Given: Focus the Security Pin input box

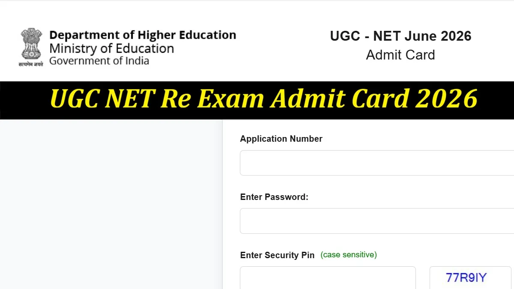Looking at the screenshot, I should click(x=328, y=277).
